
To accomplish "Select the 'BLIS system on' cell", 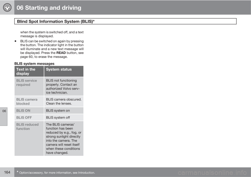I will (64, 110).
